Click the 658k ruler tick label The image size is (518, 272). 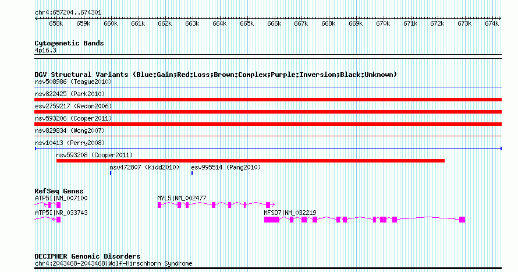coord(56,23)
